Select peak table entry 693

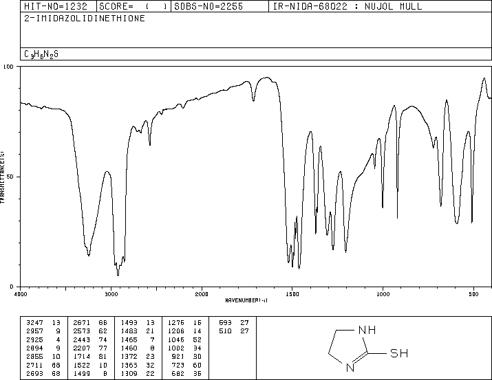[225, 323]
